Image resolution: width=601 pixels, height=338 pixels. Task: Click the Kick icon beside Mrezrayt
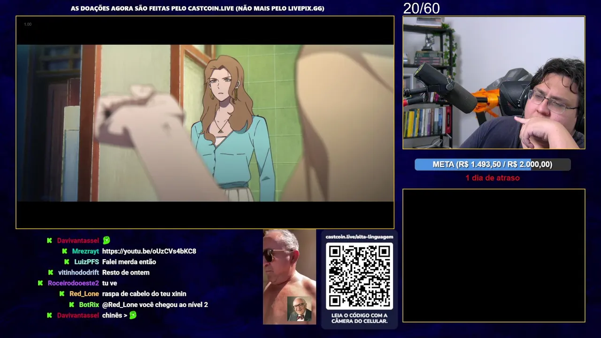tap(64, 251)
